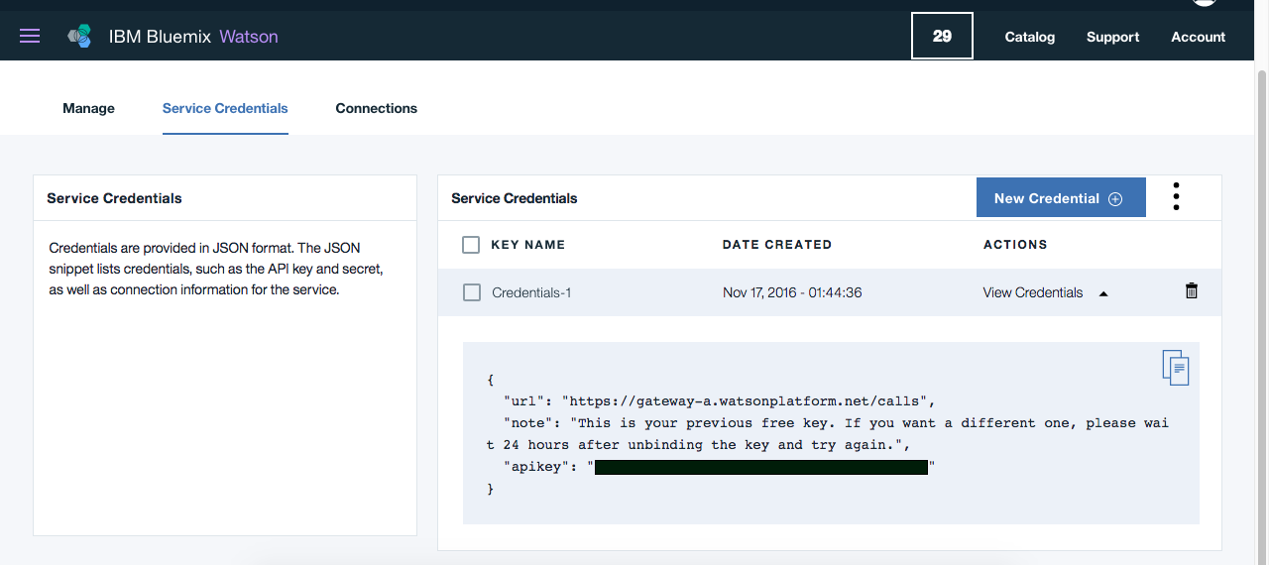Open the hamburger navigation menu

[x=30, y=37]
